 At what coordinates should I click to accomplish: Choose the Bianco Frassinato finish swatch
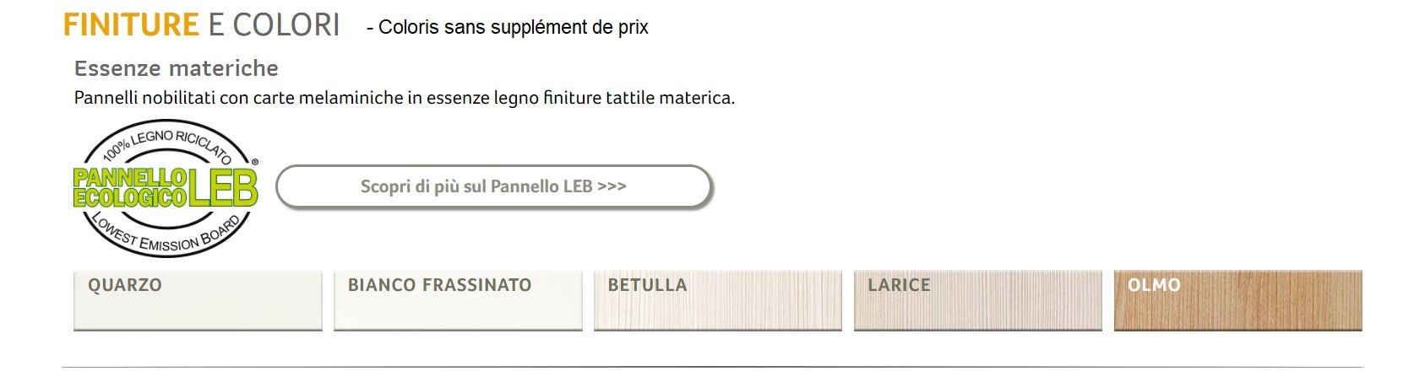coord(458,300)
